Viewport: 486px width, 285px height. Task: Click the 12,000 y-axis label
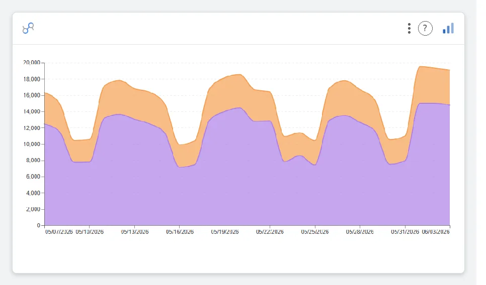[x=32, y=128]
